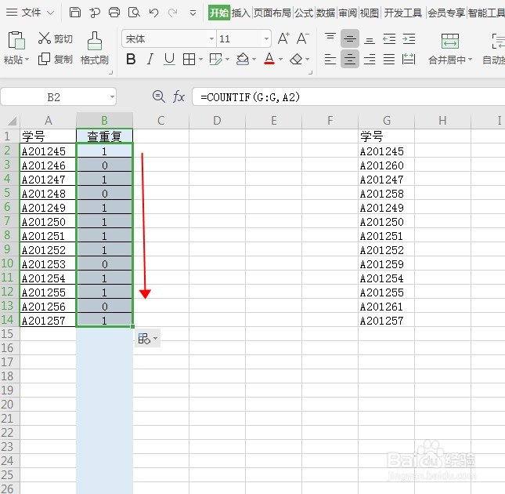Align text to bottom
The height and width of the screenshot is (494, 505).
pos(370,39)
